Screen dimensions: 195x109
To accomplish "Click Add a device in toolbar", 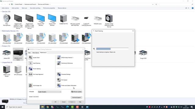I will [x=5, y=8].
